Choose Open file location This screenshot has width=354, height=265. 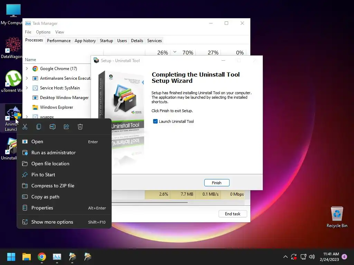pos(64,164)
